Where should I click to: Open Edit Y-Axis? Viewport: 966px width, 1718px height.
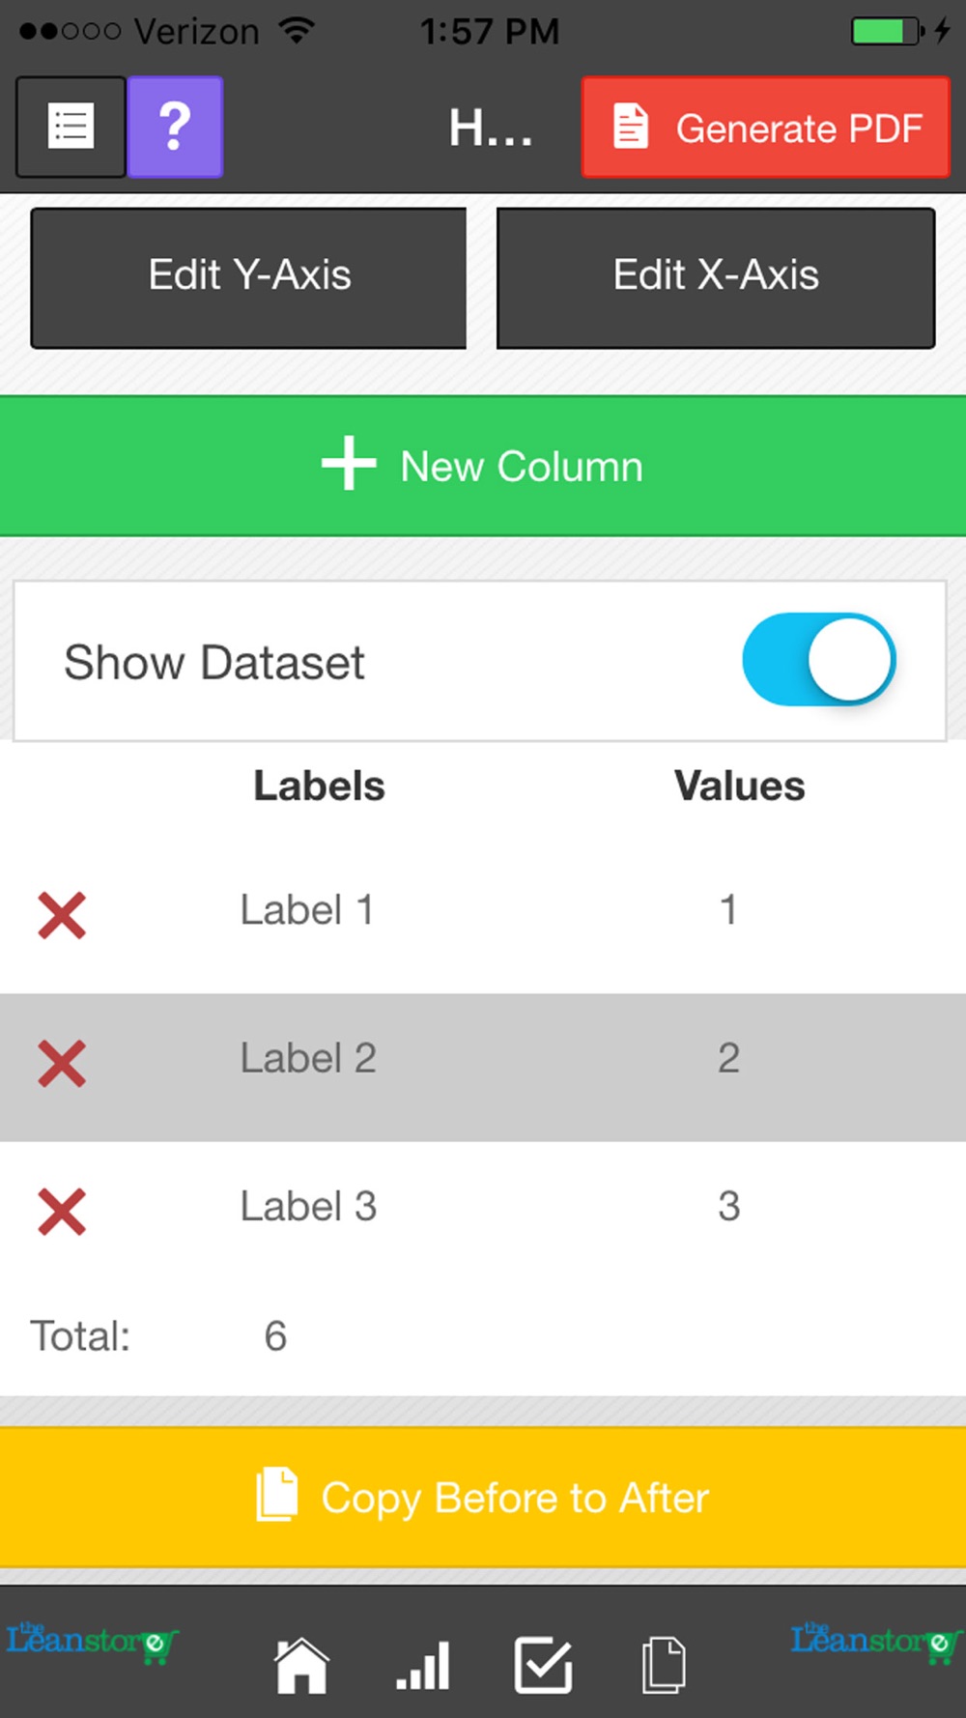click(249, 277)
